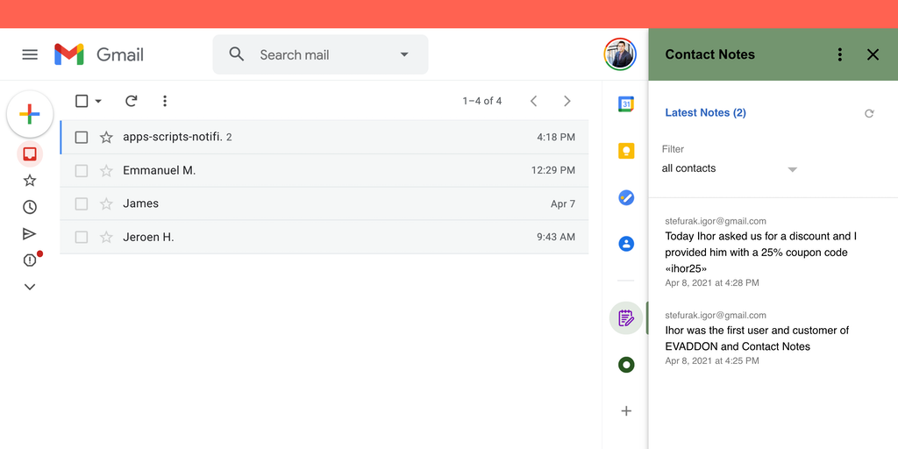Open the Spam sidebar icon
The width and height of the screenshot is (898, 449).
(x=30, y=260)
